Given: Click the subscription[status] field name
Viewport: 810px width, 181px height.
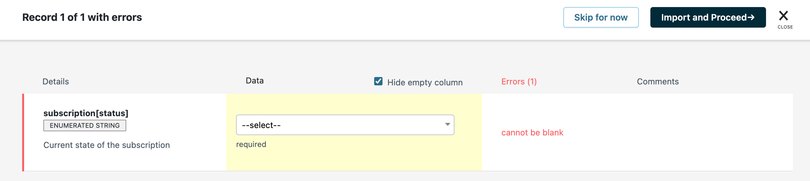Looking at the screenshot, I should 86,113.
